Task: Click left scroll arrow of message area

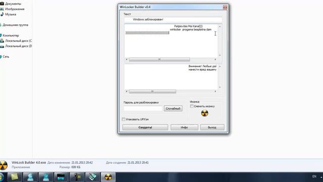Action: [127, 60]
